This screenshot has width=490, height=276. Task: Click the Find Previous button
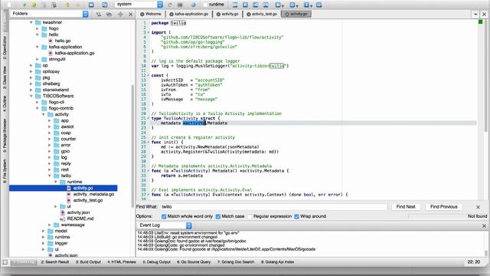click(x=443, y=207)
